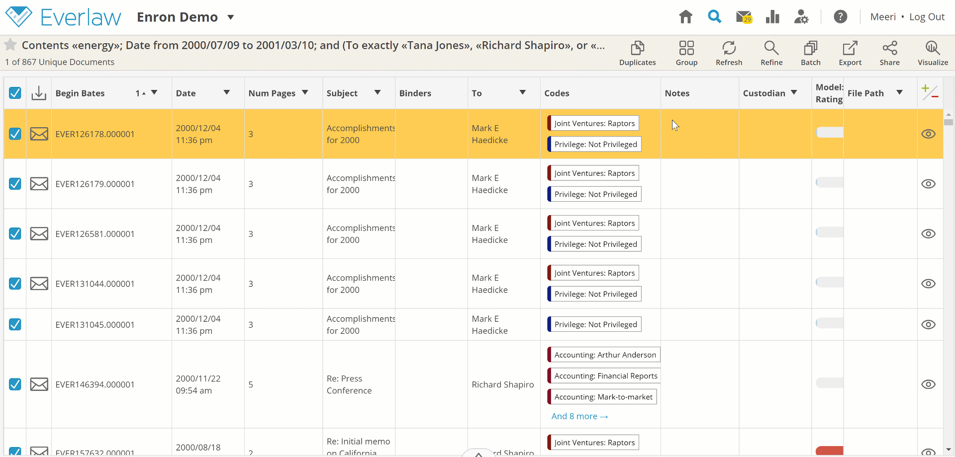The width and height of the screenshot is (955, 457).
Task: Open the Group tool
Action: [686, 53]
